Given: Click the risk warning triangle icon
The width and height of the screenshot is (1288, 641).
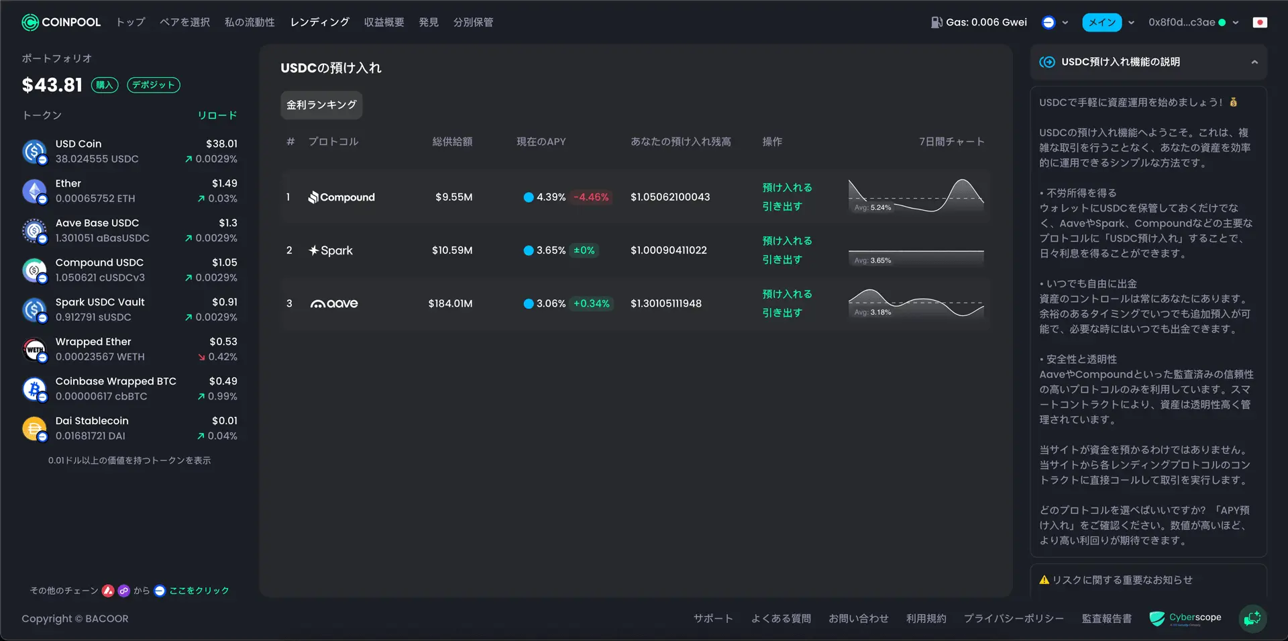Looking at the screenshot, I should pyautogui.click(x=1044, y=580).
